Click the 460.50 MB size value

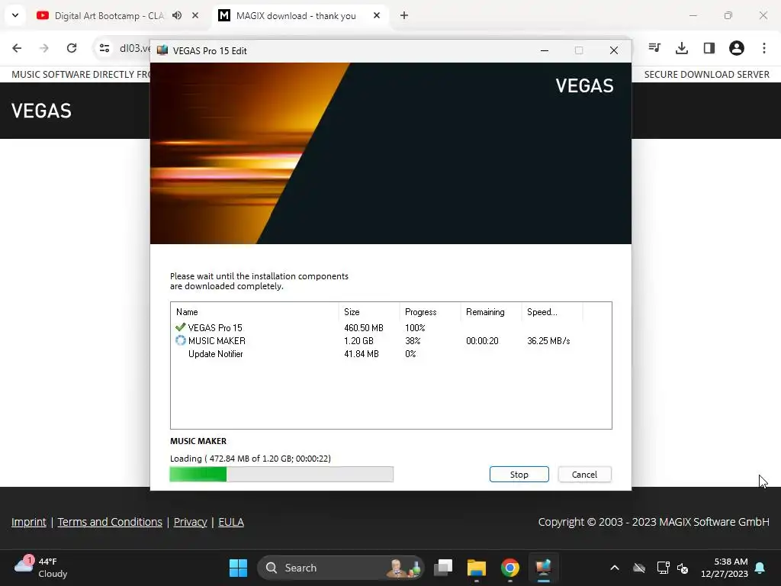click(364, 328)
